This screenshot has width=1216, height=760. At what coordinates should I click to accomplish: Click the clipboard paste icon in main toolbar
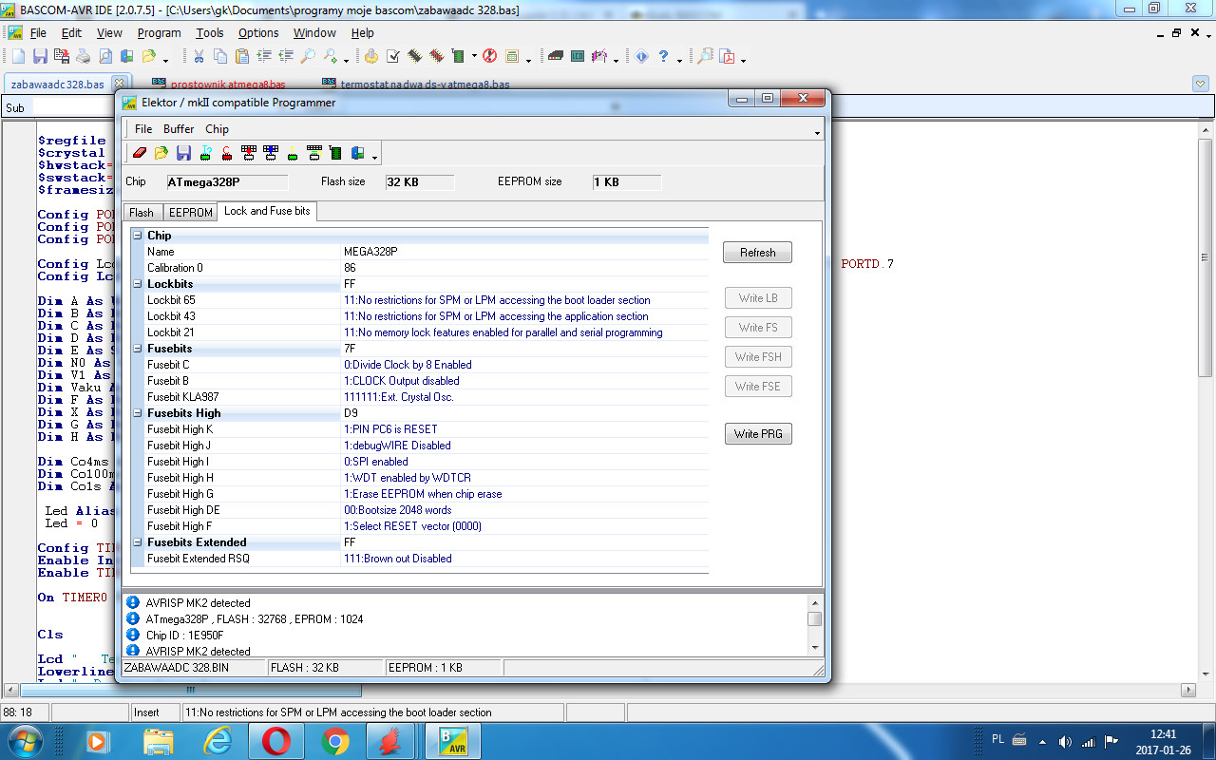[242, 56]
